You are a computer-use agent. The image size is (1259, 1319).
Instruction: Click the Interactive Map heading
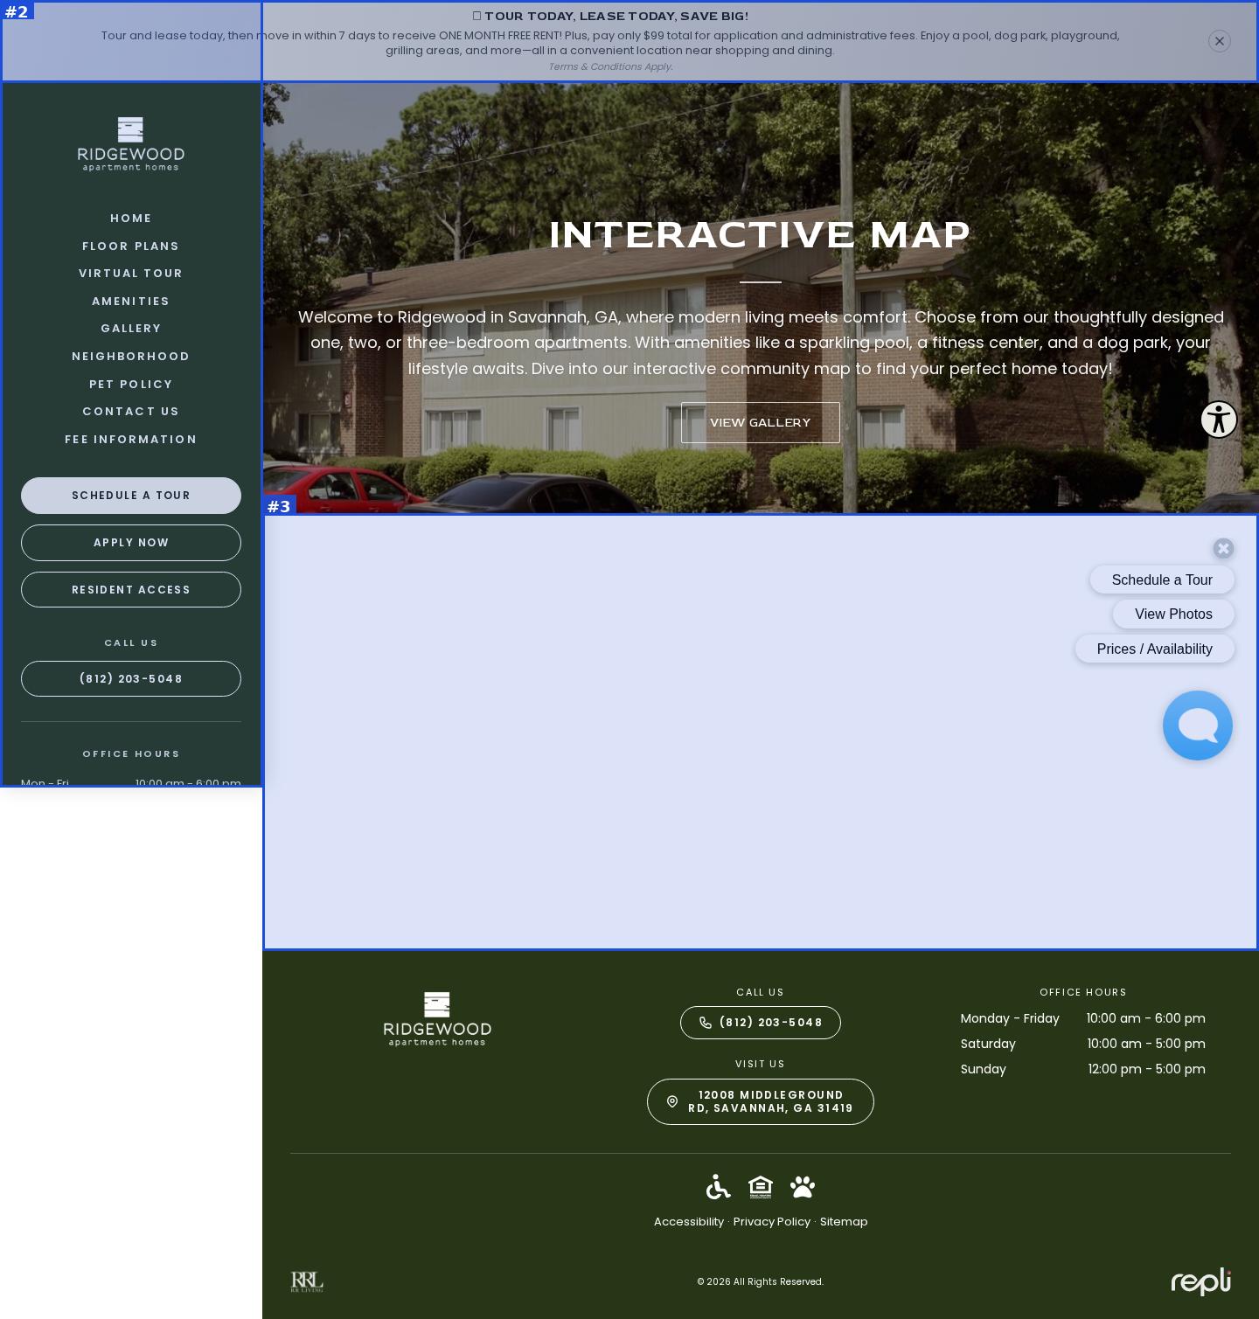(x=761, y=235)
